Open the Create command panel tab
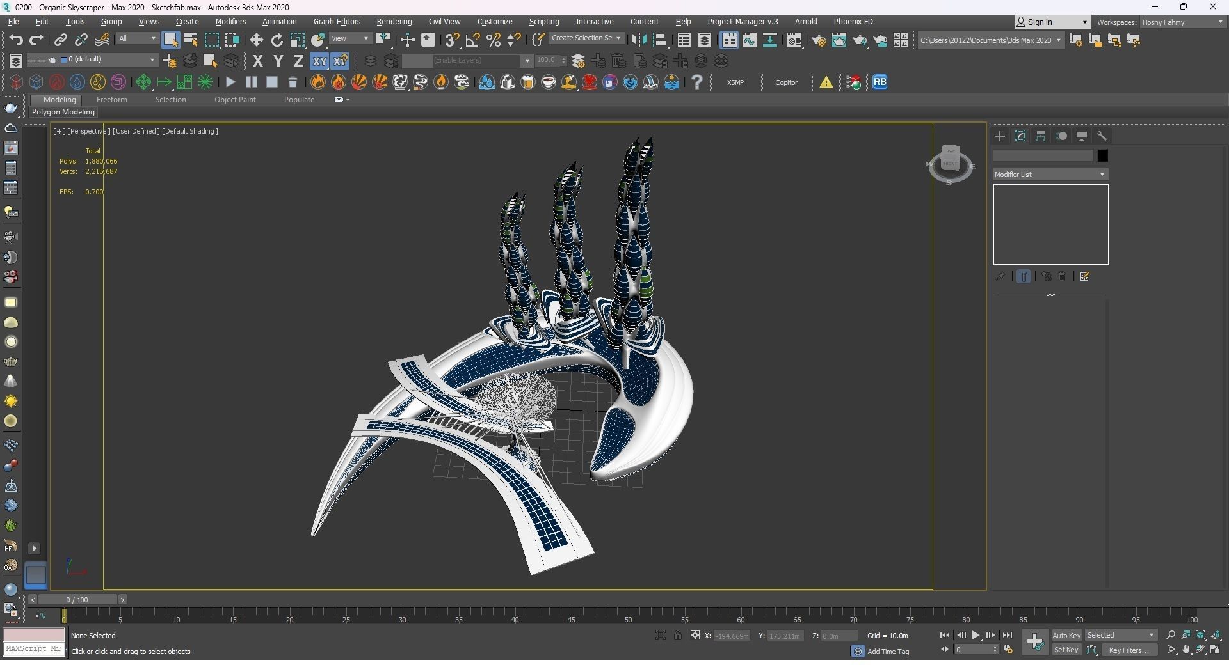Screen dimensions: 1229x665 pos(1000,136)
